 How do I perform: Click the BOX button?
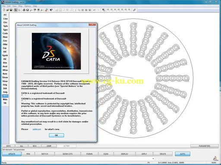click(x=35, y=146)
